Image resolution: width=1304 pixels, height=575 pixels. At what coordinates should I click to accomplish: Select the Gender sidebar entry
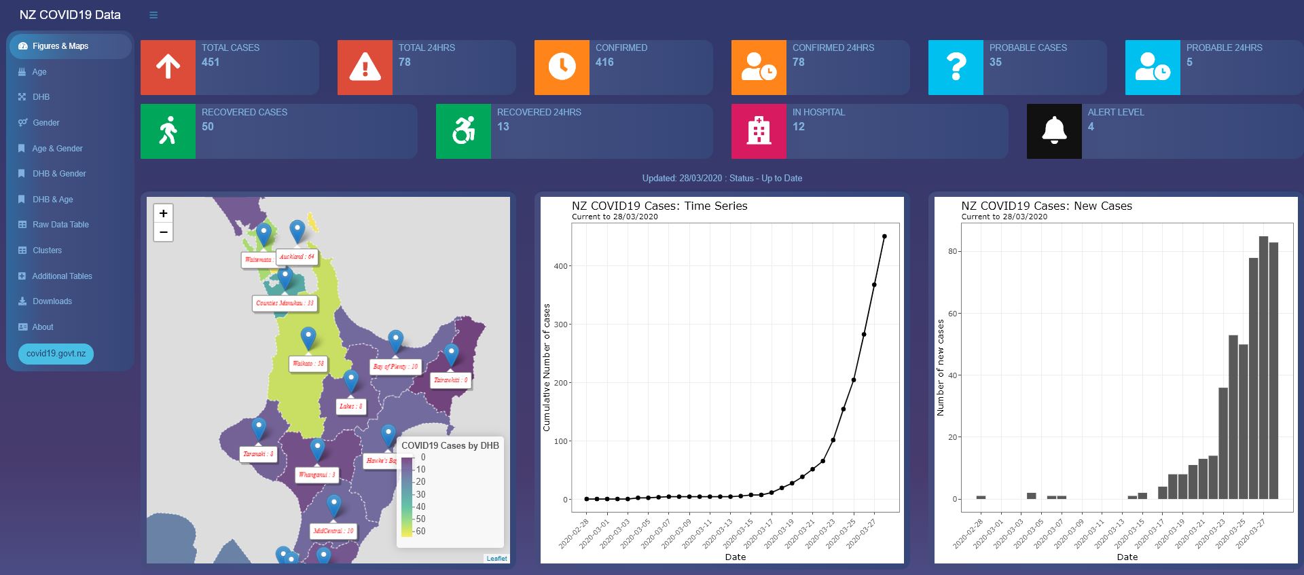pos(70,123)
